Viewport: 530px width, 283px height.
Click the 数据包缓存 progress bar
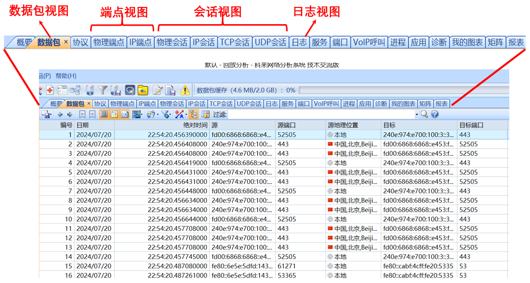(404, 90)
